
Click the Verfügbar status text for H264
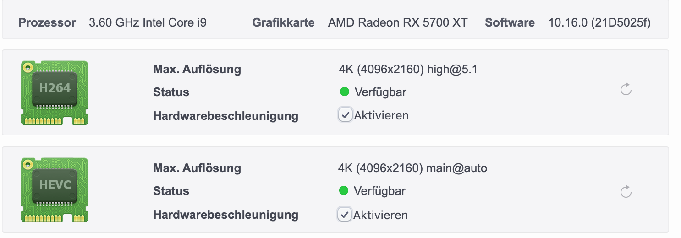(380, 92)
